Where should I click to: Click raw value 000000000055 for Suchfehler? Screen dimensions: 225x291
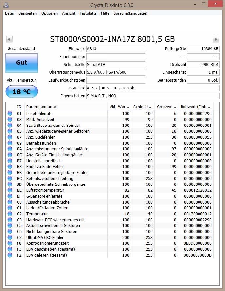coord(198,137)
